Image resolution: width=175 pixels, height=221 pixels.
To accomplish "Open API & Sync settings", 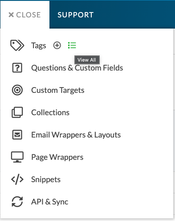I will tap(50, 202).
